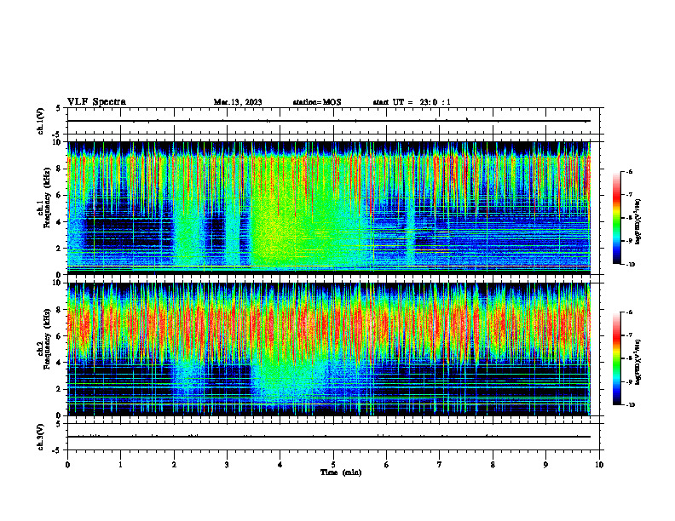Click the ch.1 frequency axis "8" tick label
Viewport: 675px width, 521px height.
pos(60,169)
